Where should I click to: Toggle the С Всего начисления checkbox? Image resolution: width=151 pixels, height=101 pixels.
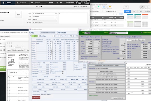63,71
